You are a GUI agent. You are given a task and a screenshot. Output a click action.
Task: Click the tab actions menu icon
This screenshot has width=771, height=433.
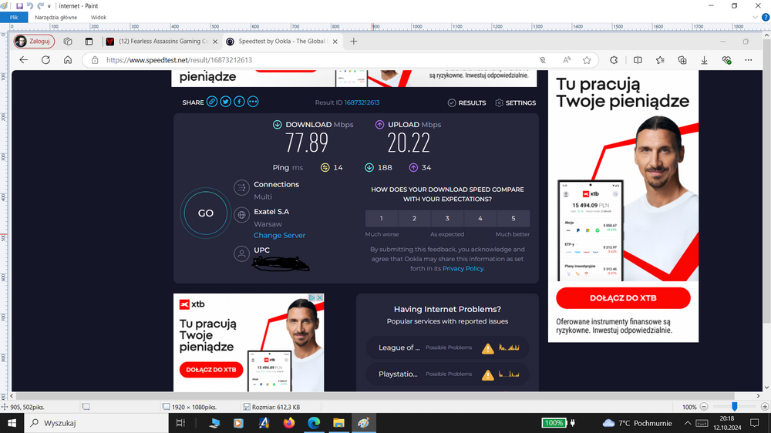(89, 42)
